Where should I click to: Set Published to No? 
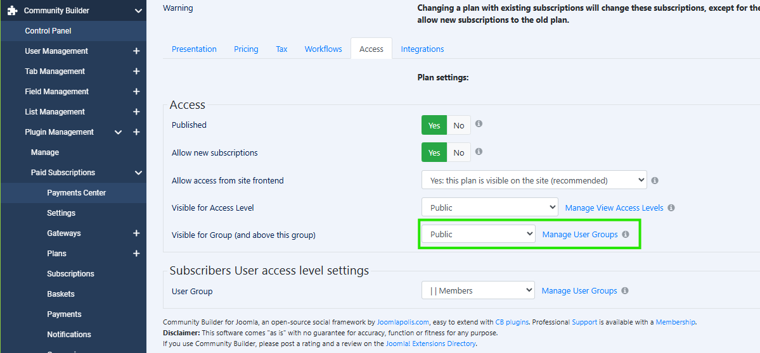459,125
